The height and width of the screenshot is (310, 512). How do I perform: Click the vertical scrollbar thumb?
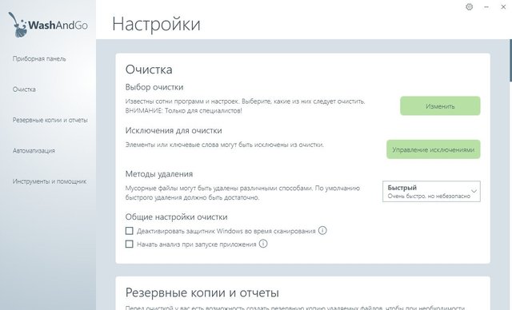tap(510, 60)
